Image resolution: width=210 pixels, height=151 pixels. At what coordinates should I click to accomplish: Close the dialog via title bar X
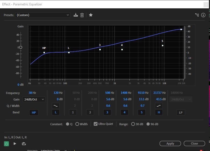pos(206,5)
